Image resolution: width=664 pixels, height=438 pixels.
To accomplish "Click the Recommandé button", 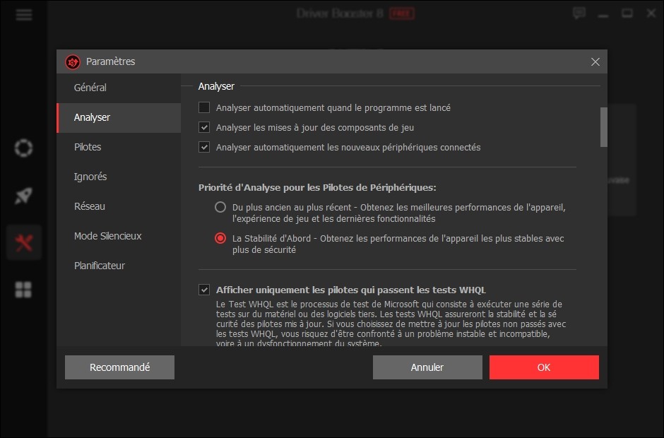I will coord(119,367).
